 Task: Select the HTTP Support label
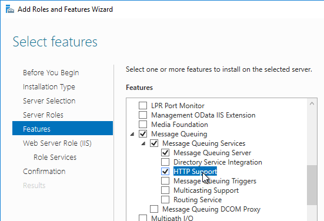click(x=195, y=172)
